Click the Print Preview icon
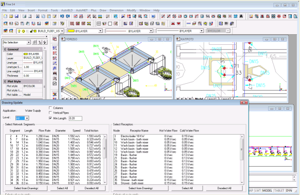Image resolution: width=300 pixels, height=195 pixels. click(29, 16)
